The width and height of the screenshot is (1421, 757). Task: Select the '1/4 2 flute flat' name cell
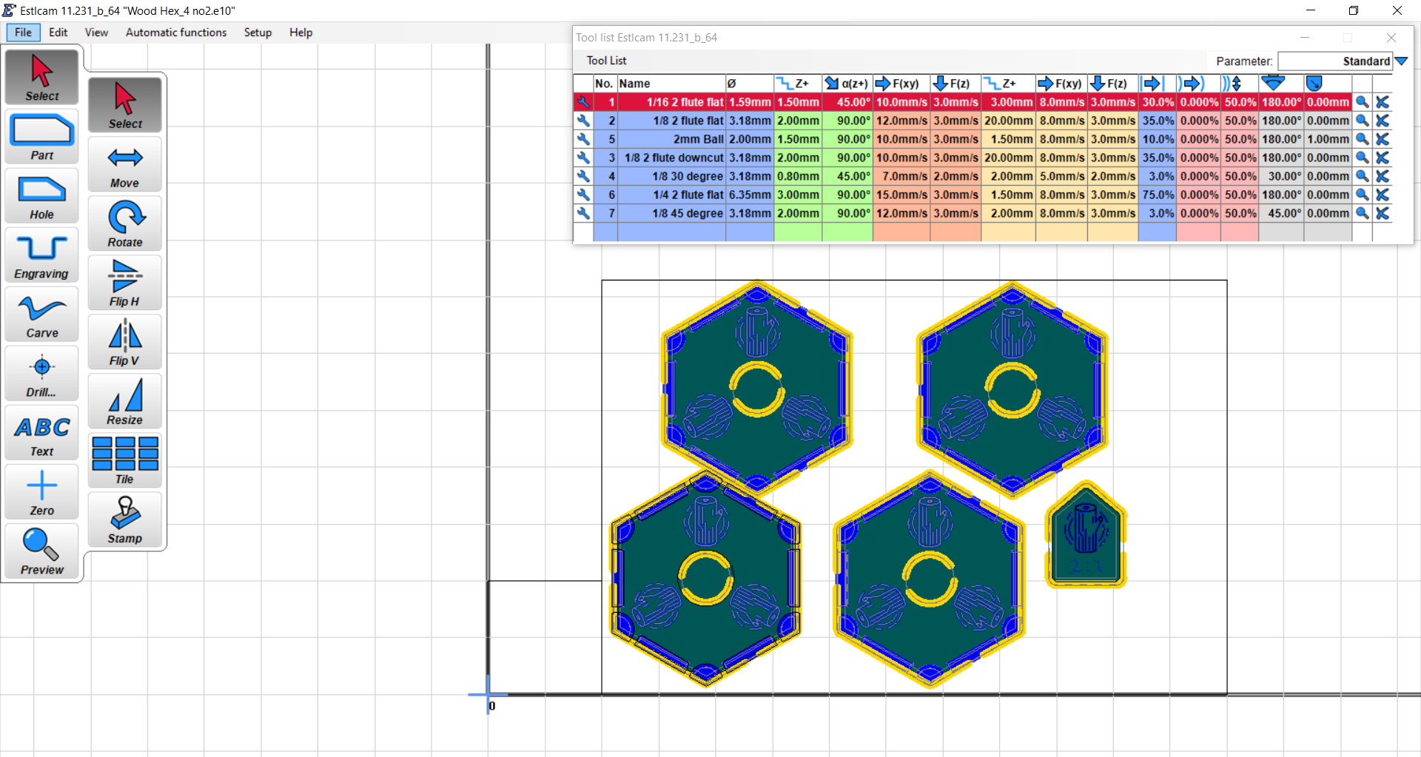coord(671,195)
